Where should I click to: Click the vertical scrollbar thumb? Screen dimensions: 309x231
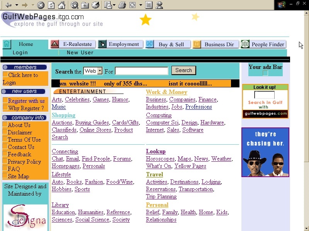click(306, 89)
